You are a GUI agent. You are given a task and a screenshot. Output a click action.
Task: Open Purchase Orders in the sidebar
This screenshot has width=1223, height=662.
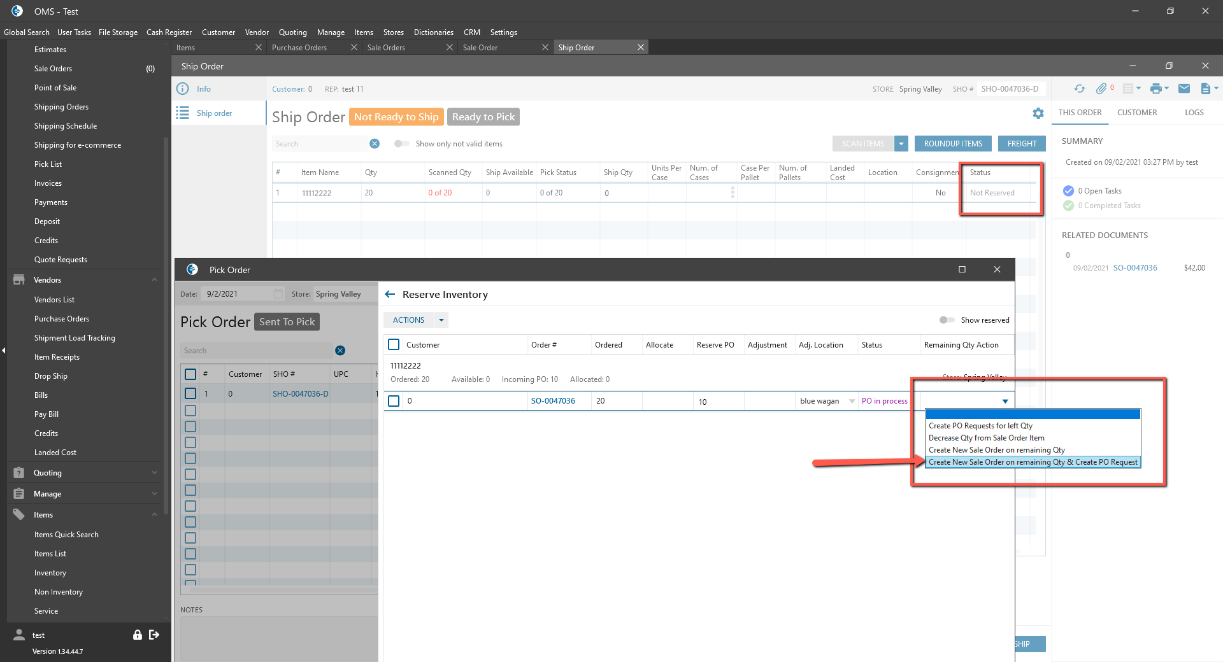point(62,319)
